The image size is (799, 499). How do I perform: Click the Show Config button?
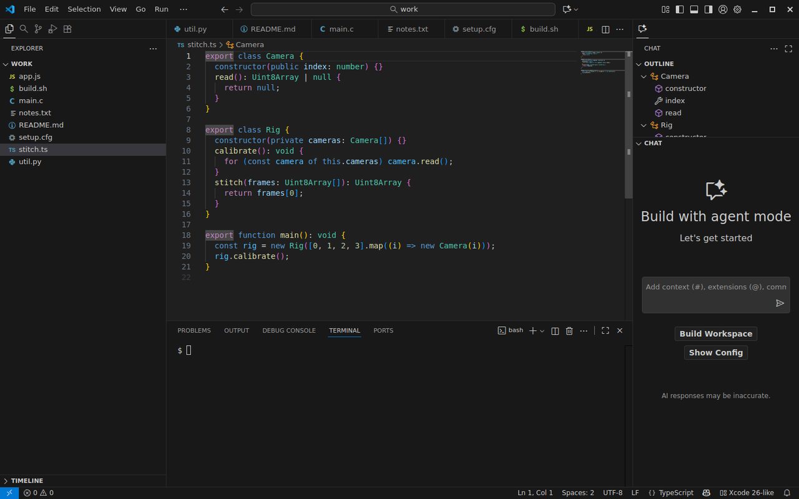716,352
